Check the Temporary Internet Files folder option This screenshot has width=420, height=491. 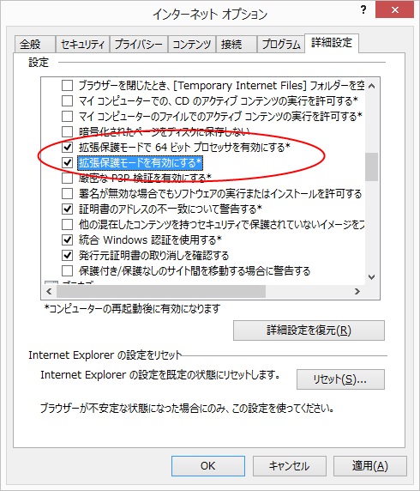tap(67, 86)
